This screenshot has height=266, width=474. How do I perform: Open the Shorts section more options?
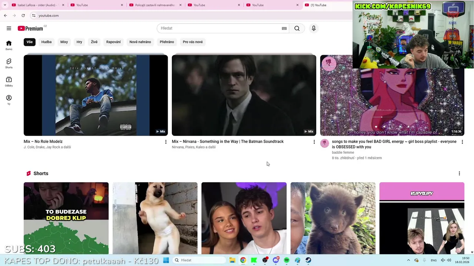click(459, 174)
